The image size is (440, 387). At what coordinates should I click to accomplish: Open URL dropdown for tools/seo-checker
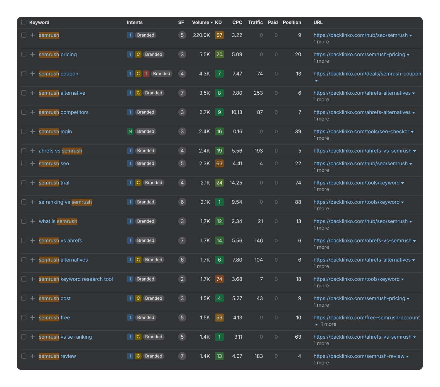[x=412, y=132]
